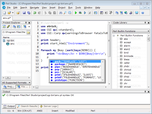Select the chomp function in Code Library
Viewport: 152px width, 114px height.
128,73
